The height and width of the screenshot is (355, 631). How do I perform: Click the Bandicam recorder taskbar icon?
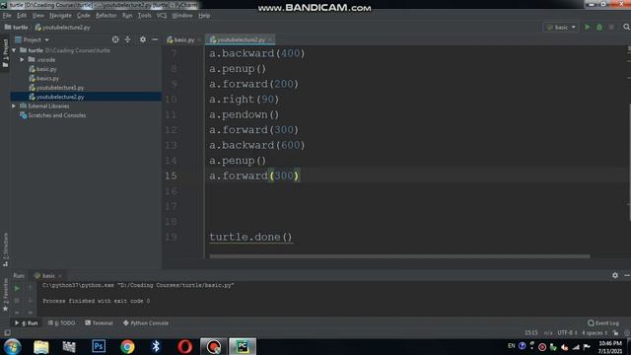click(x=214, y=346)
